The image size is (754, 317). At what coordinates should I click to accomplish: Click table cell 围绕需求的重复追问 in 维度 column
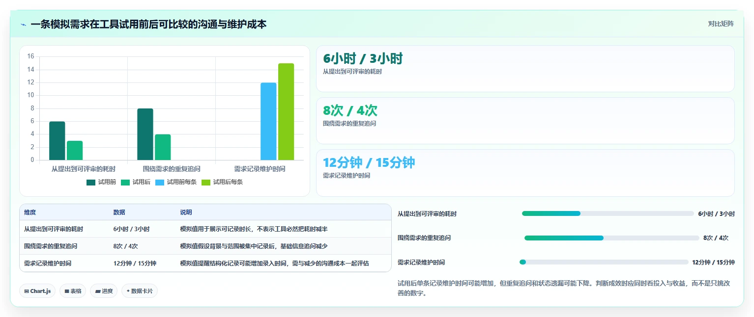tap(51, 246)
